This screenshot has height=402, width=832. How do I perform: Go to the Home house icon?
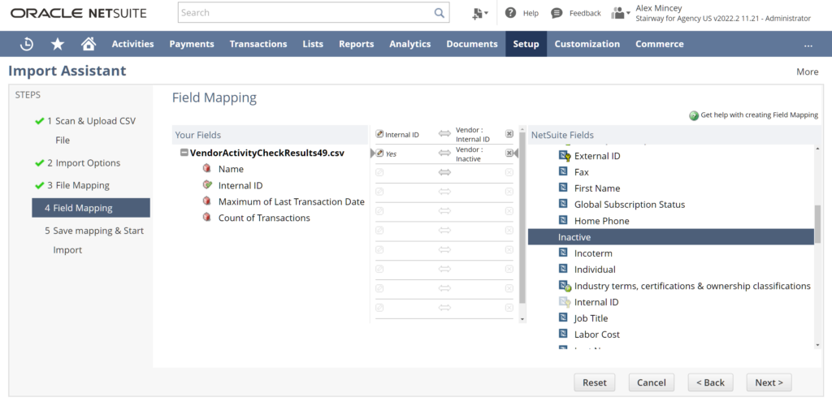88,44
